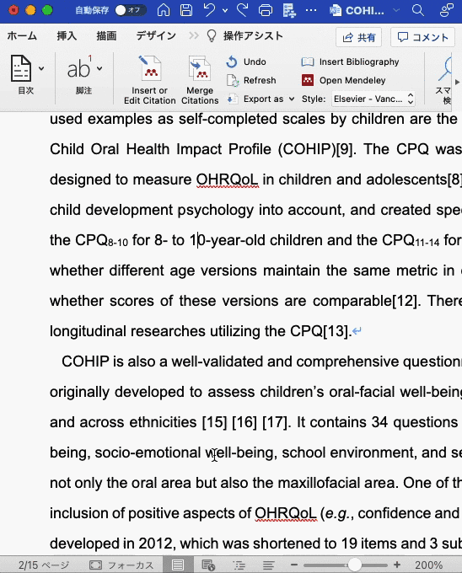
Task: Click the first underlined word OHRQoL
Action: point(228,179)
